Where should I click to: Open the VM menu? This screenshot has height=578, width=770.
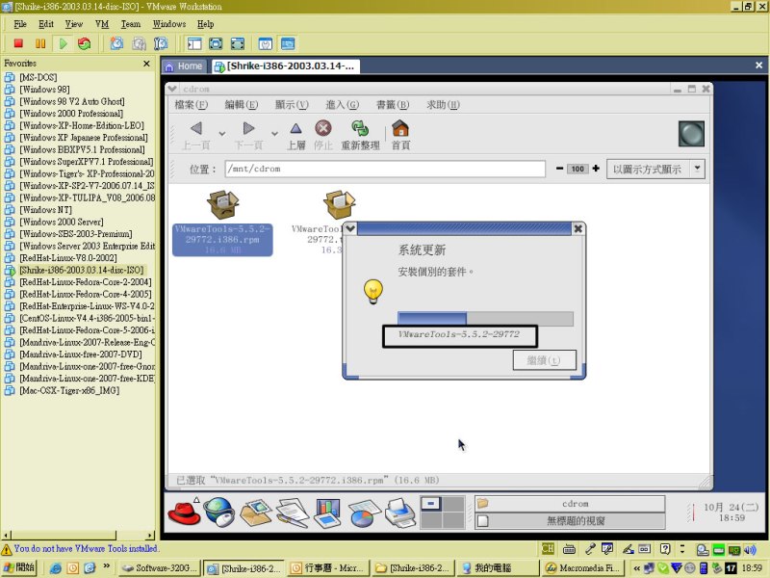(x=102, y=24)
